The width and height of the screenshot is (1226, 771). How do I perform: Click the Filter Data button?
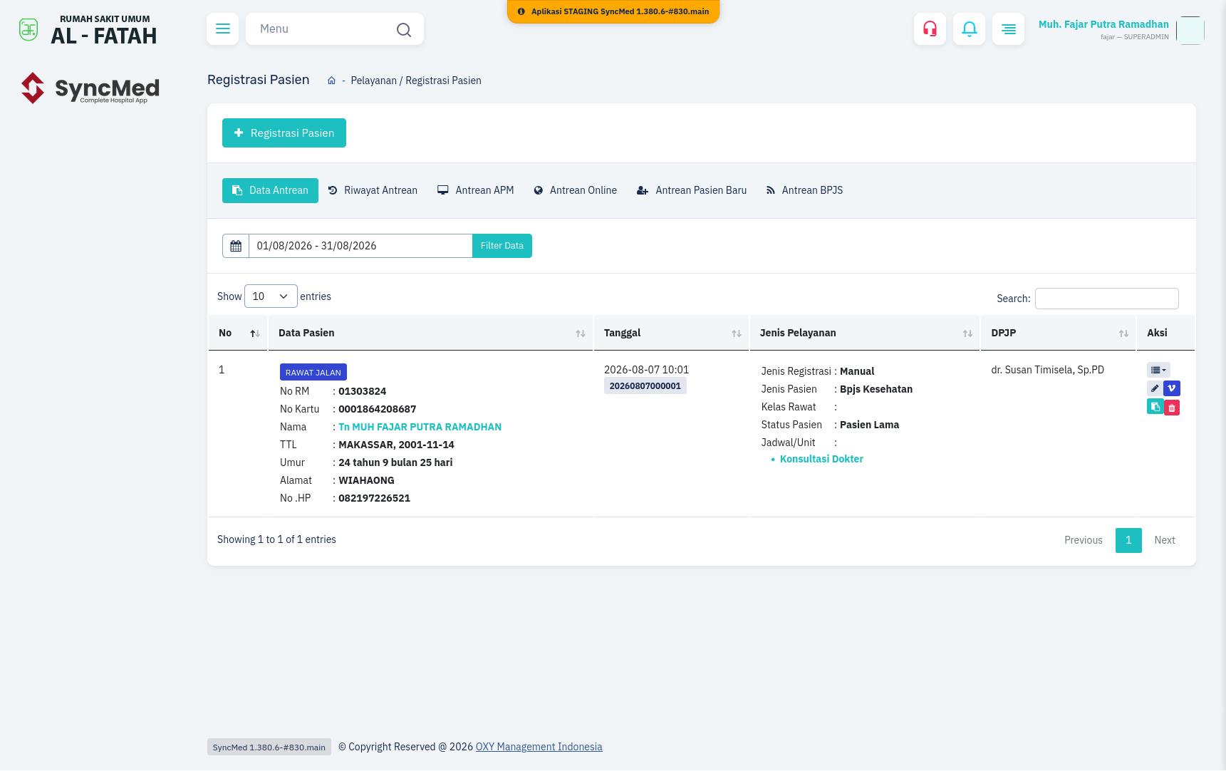(502, 246)
